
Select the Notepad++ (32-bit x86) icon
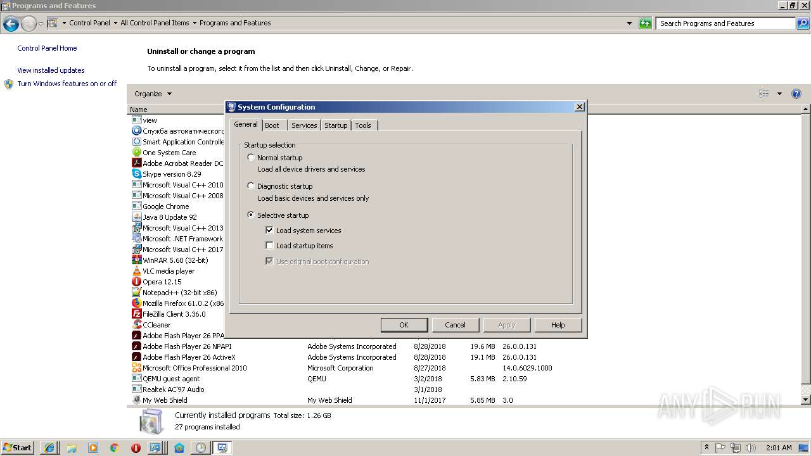136,293
